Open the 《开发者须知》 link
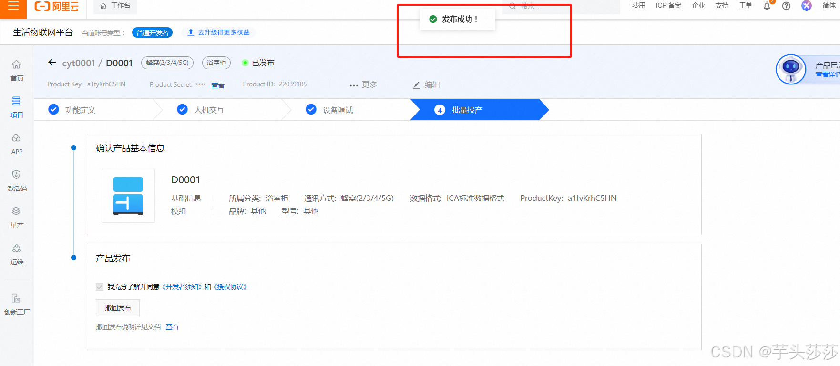This screenshot has width=840, height=366. click(181, 287)
